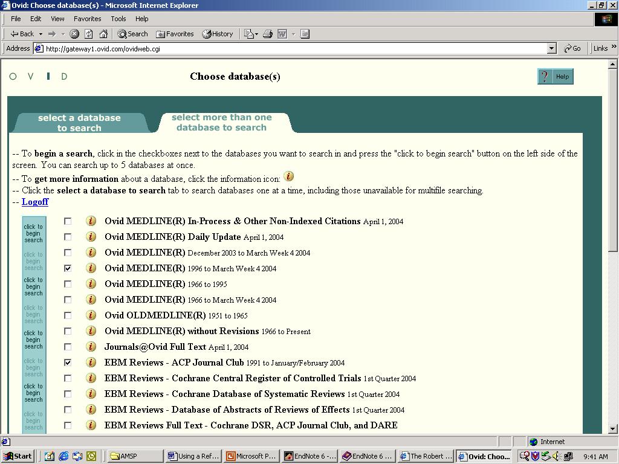Viewport: 619px width, 464px height.
Task: Check the Journals@Ovid Full Text checkbox
Action: pyautogui.click(x=68, y=347)
